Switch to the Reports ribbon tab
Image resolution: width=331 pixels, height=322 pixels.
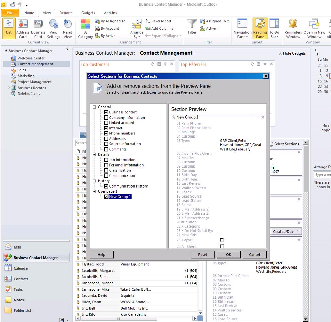(66, 13)
